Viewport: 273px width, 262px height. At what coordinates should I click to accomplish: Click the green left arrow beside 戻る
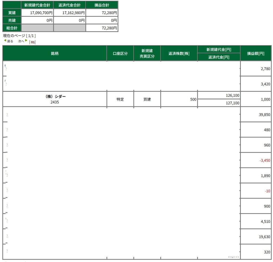5,41
